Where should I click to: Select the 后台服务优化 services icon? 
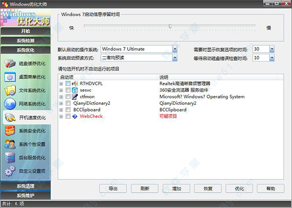tap(10, 158)
